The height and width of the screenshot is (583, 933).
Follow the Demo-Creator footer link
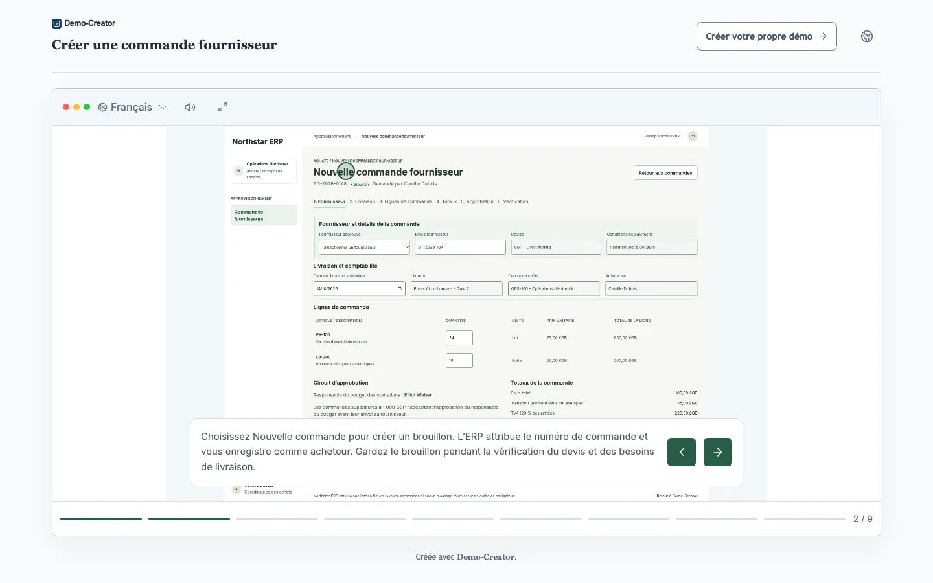click(486, 557)
